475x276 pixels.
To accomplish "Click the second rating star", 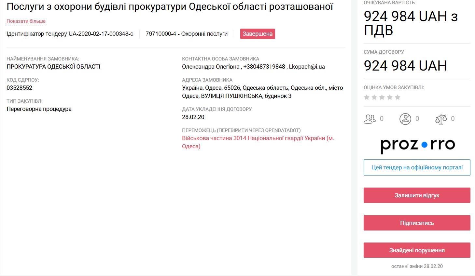I will 374,97.
